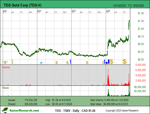This screenshot has height=114, width=150.
Task: Click the 2,000,000 volume axis label
Action: [x=140, y=80]
